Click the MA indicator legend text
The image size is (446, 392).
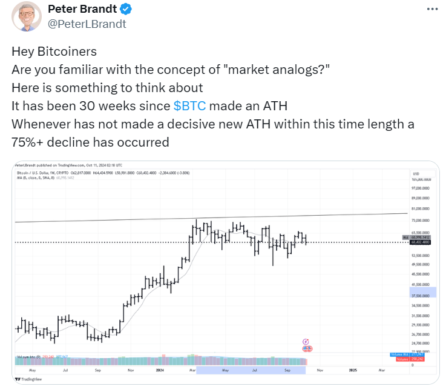pos(45,178)
